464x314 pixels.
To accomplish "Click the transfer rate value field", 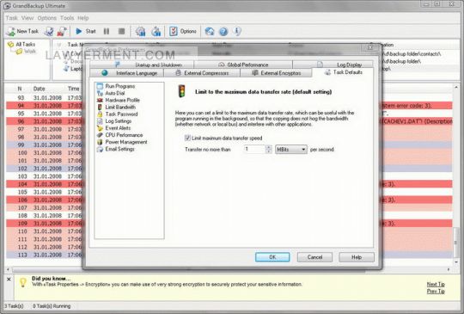I will (x=254, y=150).
